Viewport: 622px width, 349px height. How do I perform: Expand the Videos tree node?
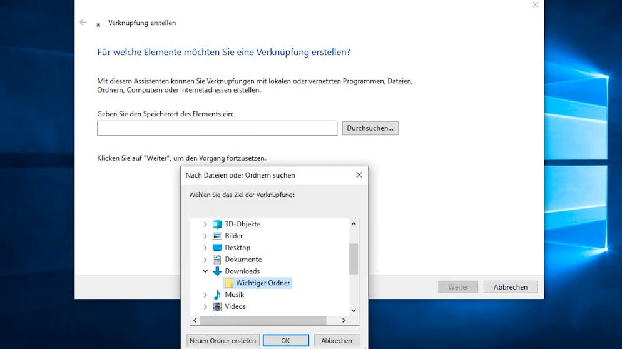[x=205, y=306]
